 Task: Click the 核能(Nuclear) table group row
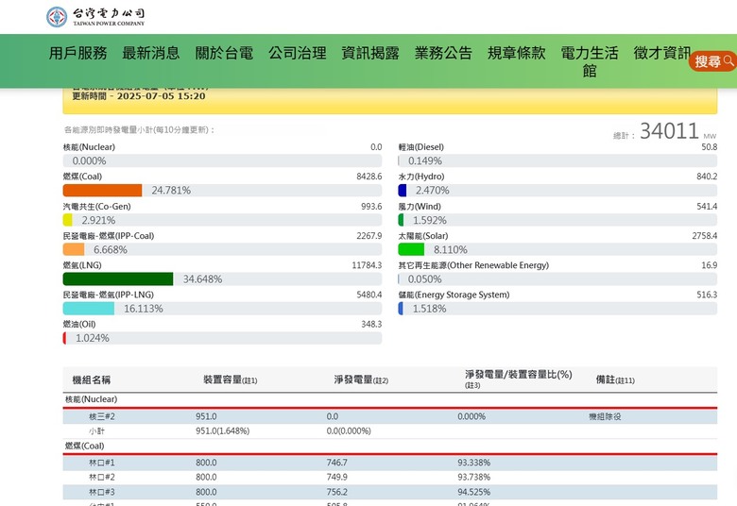coord(390,399)
